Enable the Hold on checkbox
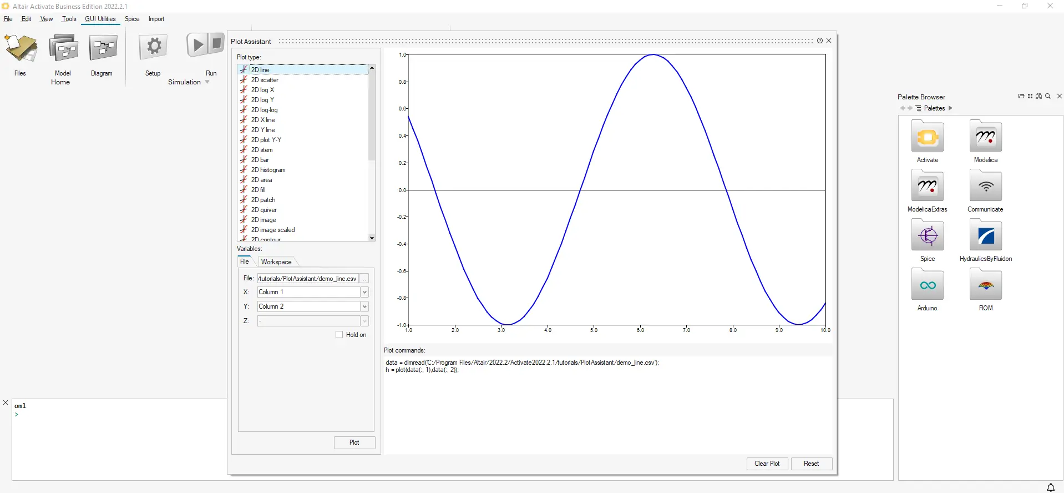Viewport: 1064px width, 493px height. (340, 335)
